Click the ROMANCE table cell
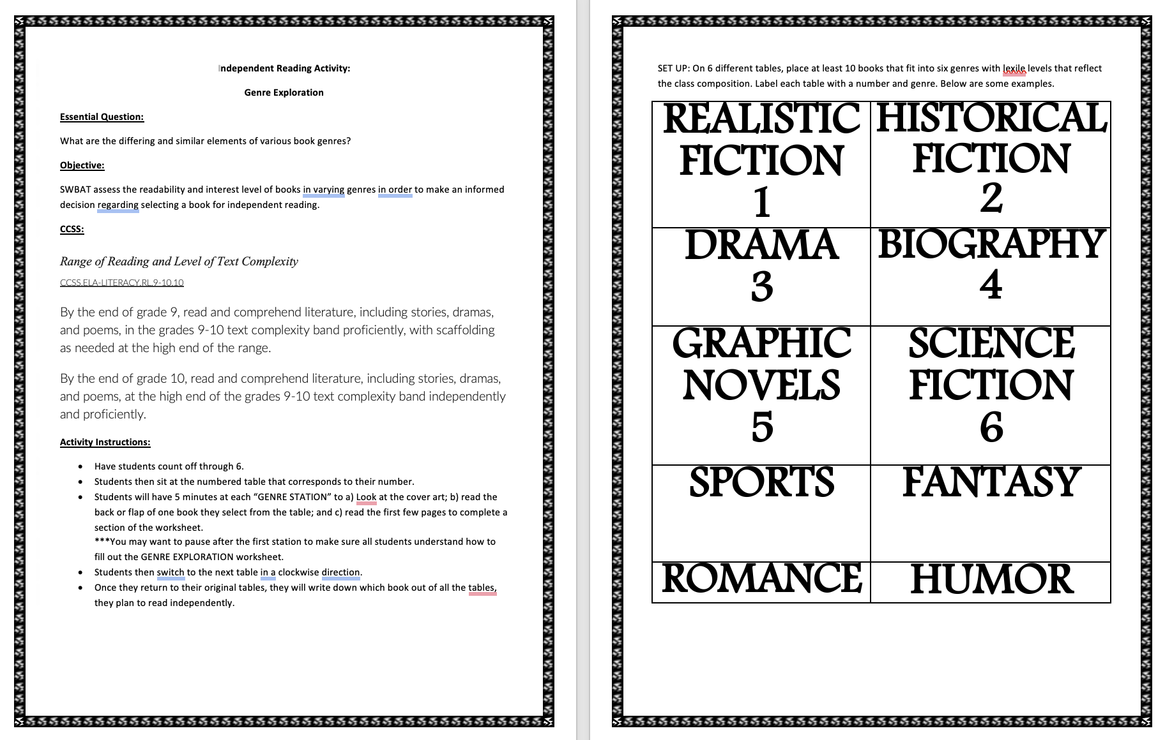This screenshot has width=1165, height=740. [x=760, y=581]
